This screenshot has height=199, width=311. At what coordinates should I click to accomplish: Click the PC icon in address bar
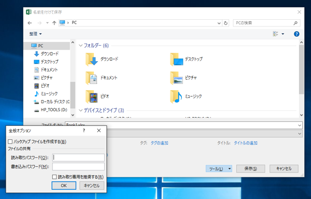(63, 23)
